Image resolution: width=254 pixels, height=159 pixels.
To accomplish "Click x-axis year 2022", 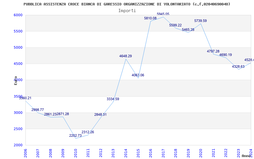I will pyautogui.click(x=226, y=153).
